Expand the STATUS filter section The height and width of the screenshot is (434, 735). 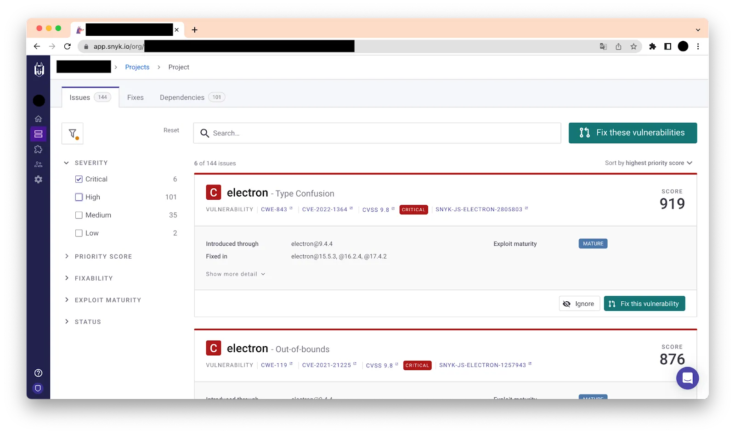82,322
